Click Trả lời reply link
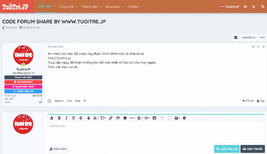267x154 pixels. point(248,101)
